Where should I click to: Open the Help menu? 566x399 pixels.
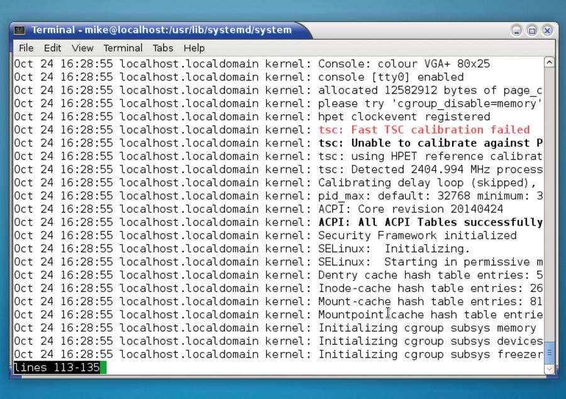(194, 48)
